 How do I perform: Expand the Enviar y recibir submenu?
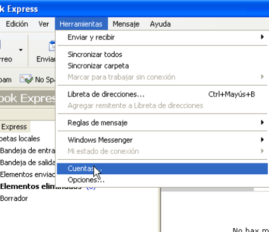(162, 37)
